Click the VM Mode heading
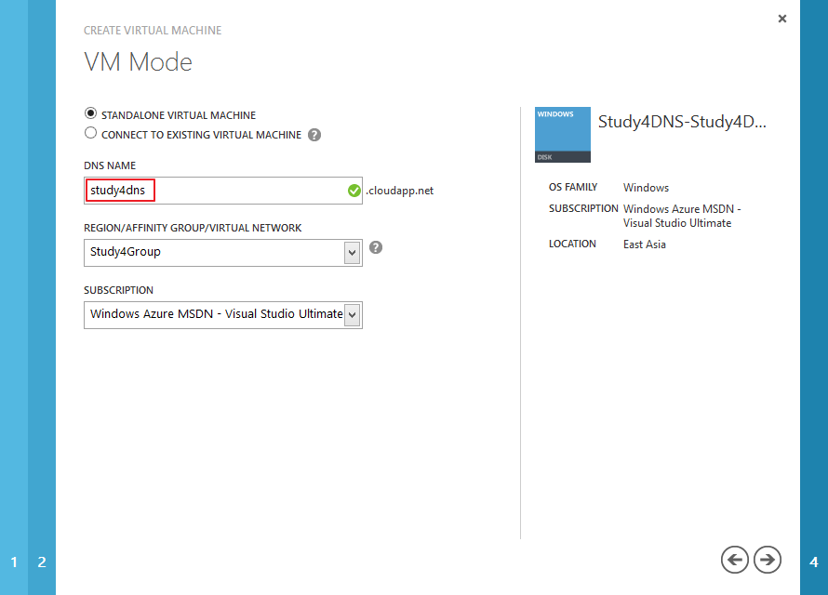 coord(138,61)
